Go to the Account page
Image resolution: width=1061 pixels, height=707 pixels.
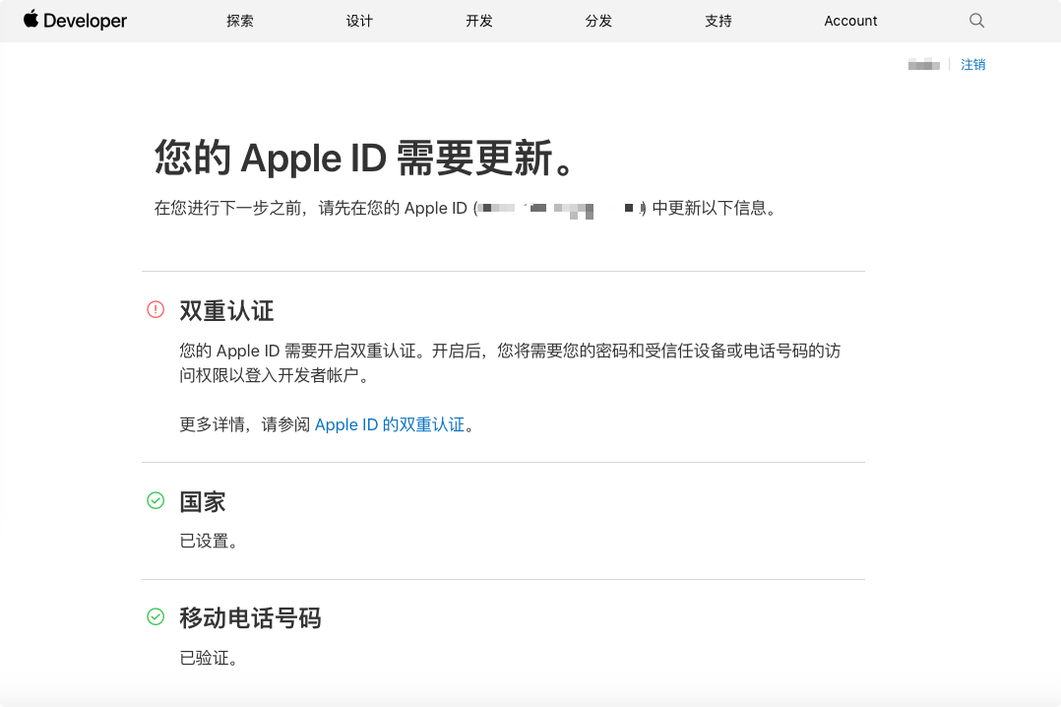point(850,21)
